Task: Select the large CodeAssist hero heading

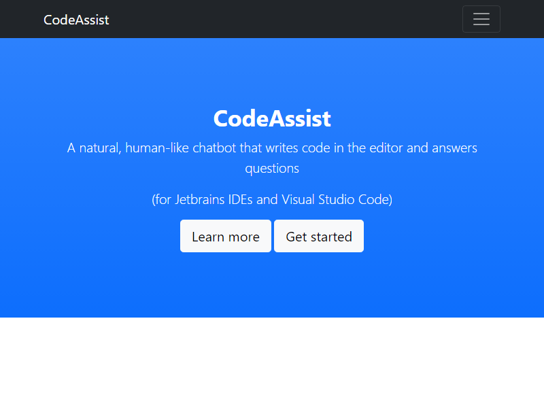Action: (x=272, y=118)
